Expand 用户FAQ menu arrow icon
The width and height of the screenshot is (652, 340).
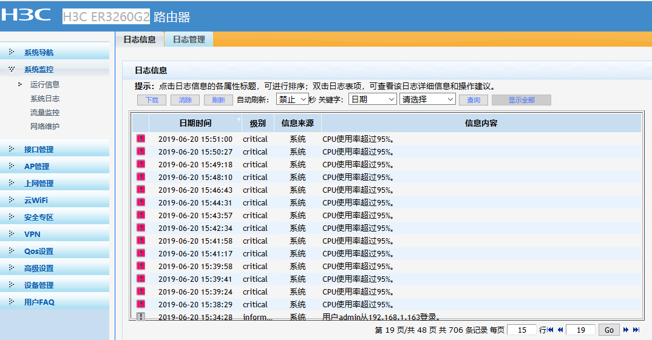[x=11, y=301]
